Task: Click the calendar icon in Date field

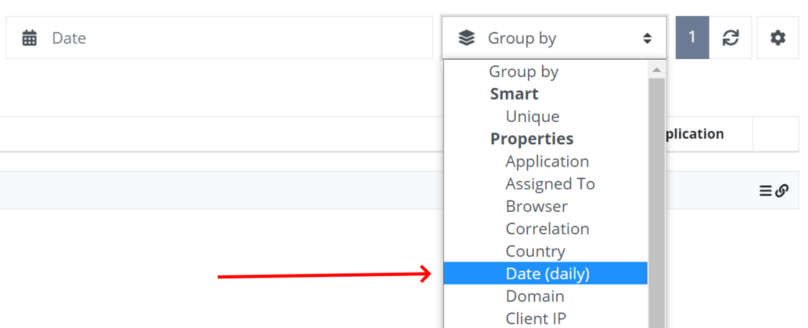Action: tap(30, 38)
